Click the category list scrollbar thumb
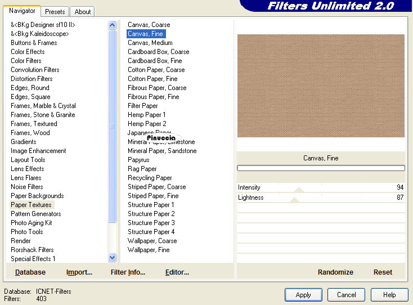413x305 pixels. (112, 126)
